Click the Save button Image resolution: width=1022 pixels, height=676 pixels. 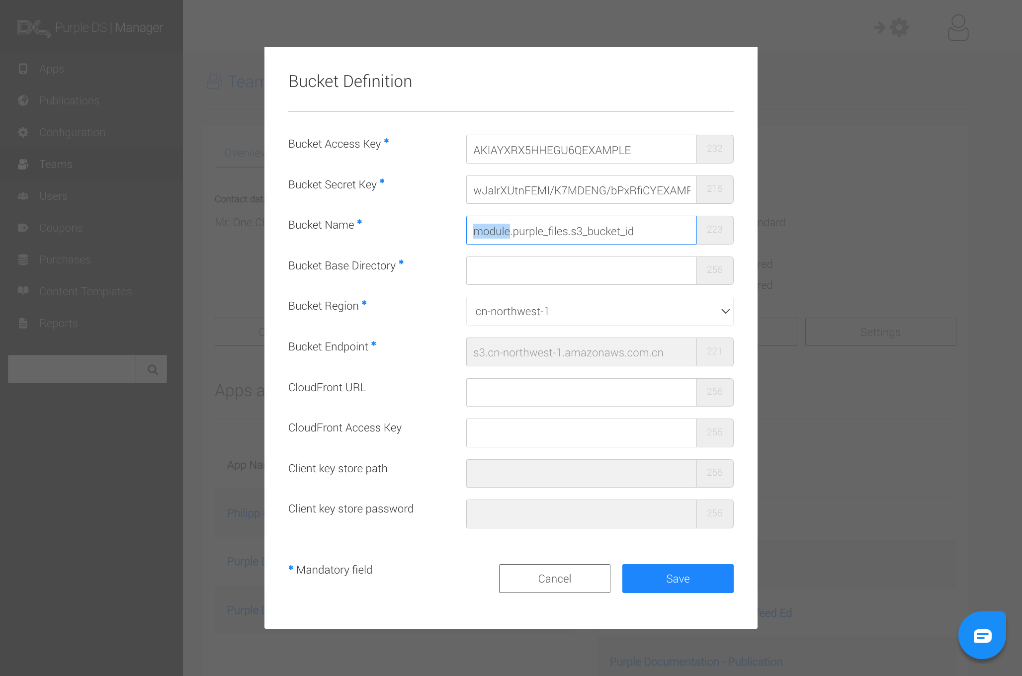point(678,579)
